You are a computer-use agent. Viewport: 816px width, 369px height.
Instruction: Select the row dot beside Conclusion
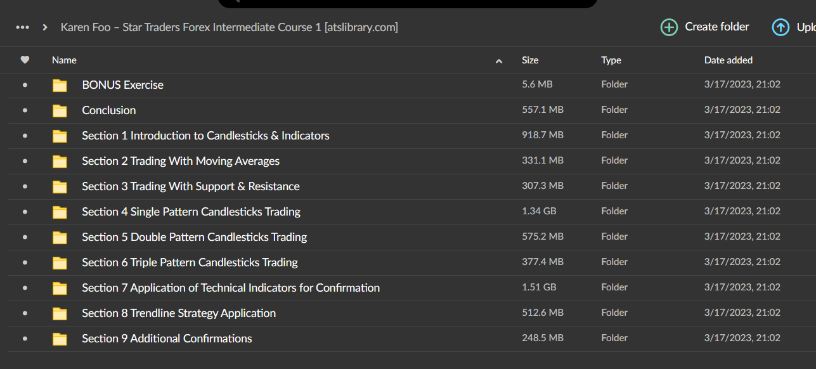coord(25,110)
